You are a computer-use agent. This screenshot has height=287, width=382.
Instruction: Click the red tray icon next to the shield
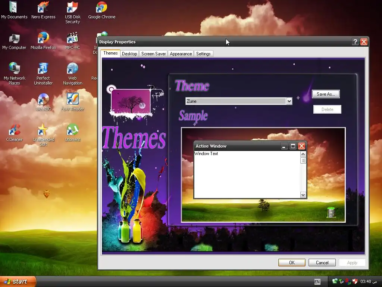[348, 281]
